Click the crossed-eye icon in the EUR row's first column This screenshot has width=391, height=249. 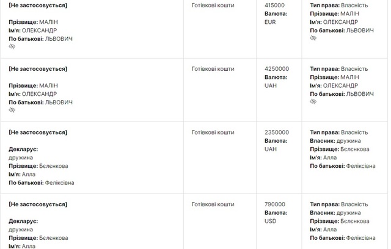click(12, 46)
